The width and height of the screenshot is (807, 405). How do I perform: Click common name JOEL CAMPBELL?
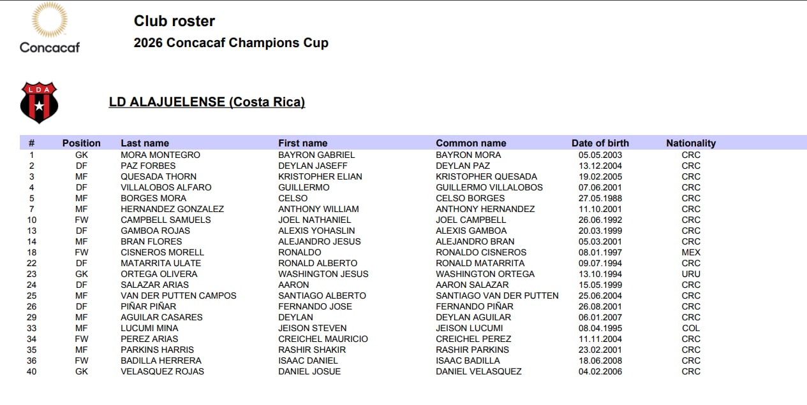tap(471, 220)
